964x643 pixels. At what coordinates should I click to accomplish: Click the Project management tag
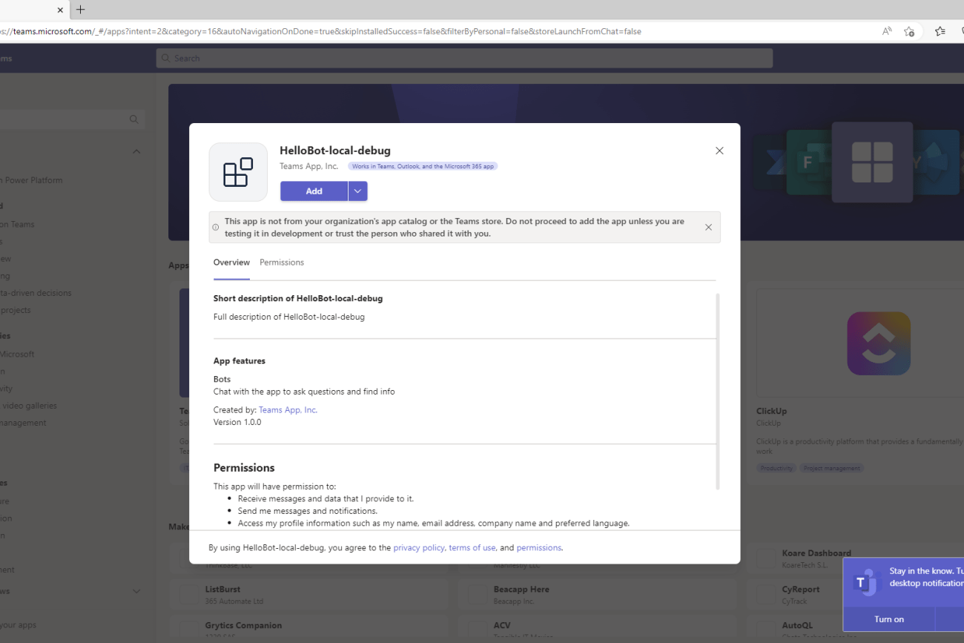click(831, 469)
